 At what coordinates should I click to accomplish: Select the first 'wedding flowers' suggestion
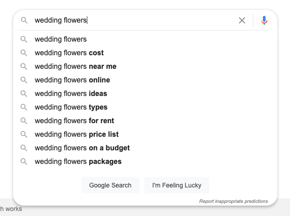point(61,39)
